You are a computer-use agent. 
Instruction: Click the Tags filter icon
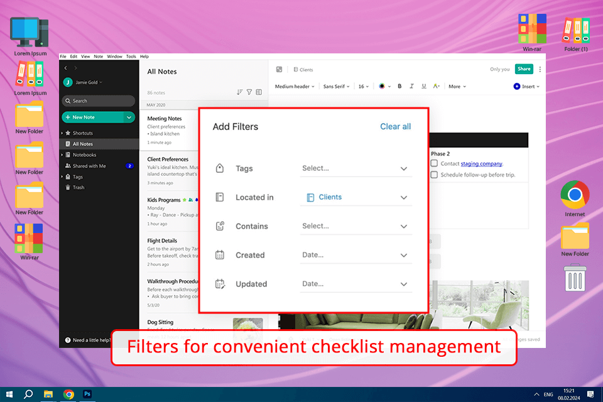220,168
